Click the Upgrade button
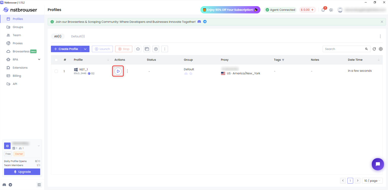Image resolution: width=388 pixels, height=190 pixels. pyautogui.click(x=22, y=172)
